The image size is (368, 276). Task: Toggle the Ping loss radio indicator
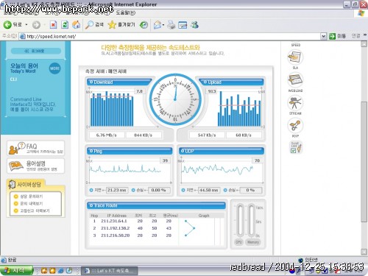click(133, 190)
